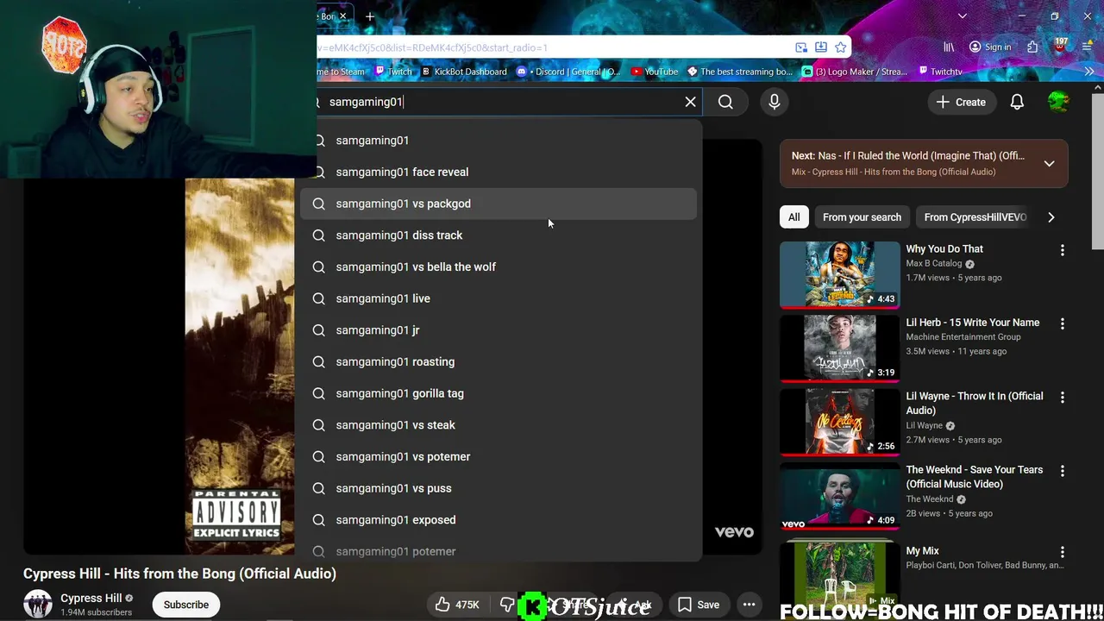Like the video (475K thumbs up)
Viewport: 1104px width, 621px height.
tap(457, 605)
